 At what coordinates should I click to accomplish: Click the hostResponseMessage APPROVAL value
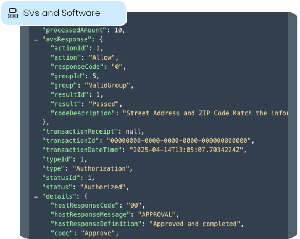point(157,215)
